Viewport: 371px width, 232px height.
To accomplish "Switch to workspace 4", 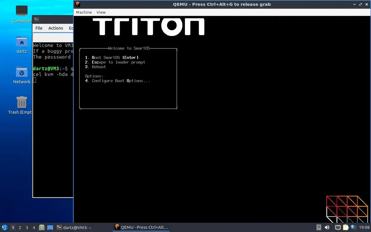I will pos(34,228).
